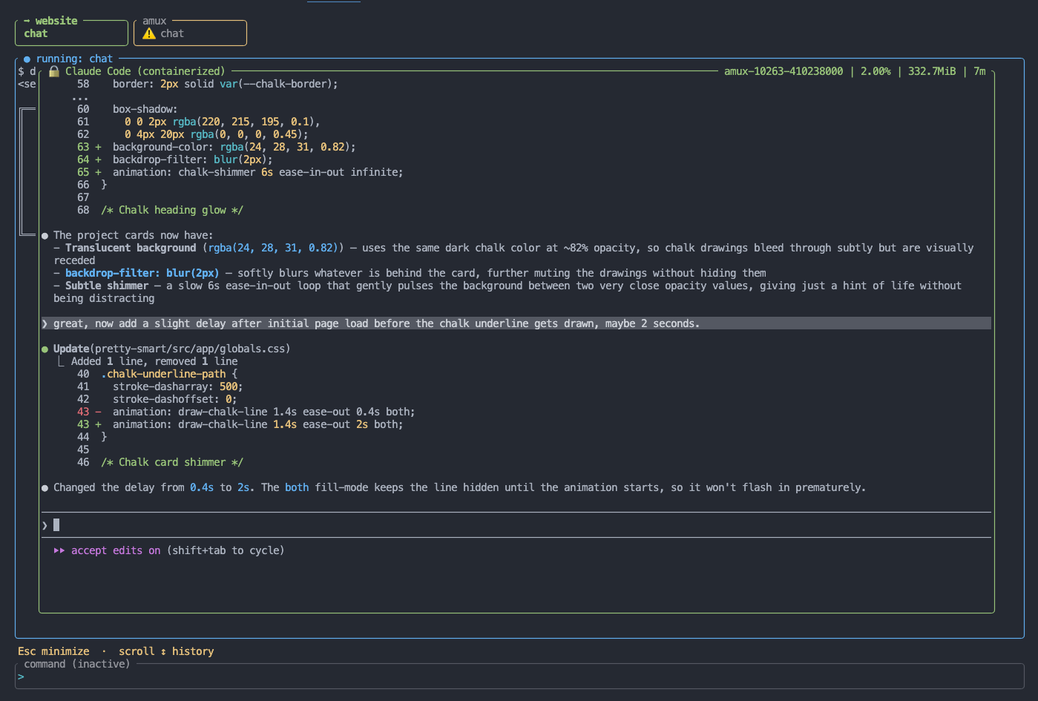Switch to the amux chat tab
Screen dimensions: 1038x701
190,33
